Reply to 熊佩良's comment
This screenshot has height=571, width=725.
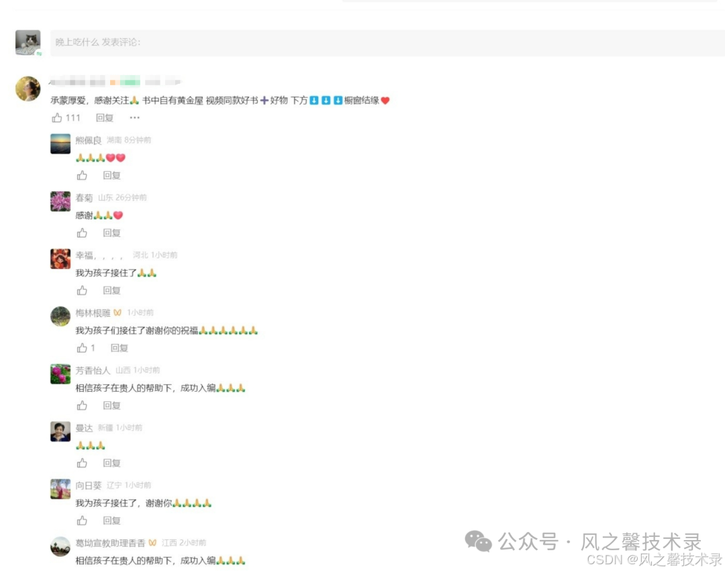coord(111,175)
